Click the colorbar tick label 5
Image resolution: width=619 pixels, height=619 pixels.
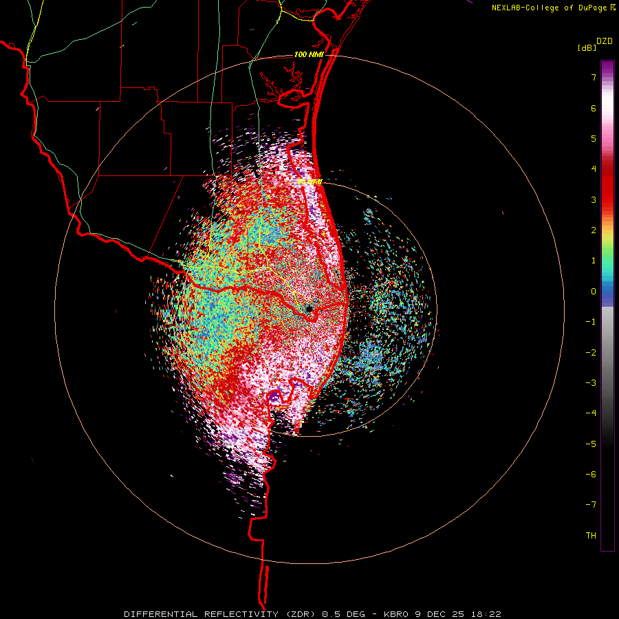[594, 138]
